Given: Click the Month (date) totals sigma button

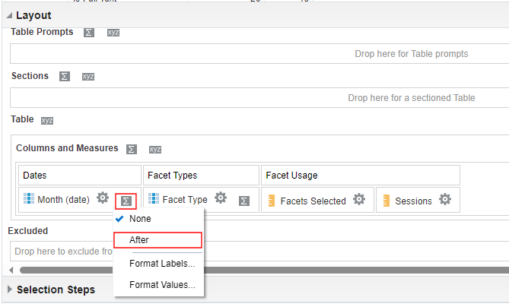Looking at the screenshot, I should [x=126, y=201].
